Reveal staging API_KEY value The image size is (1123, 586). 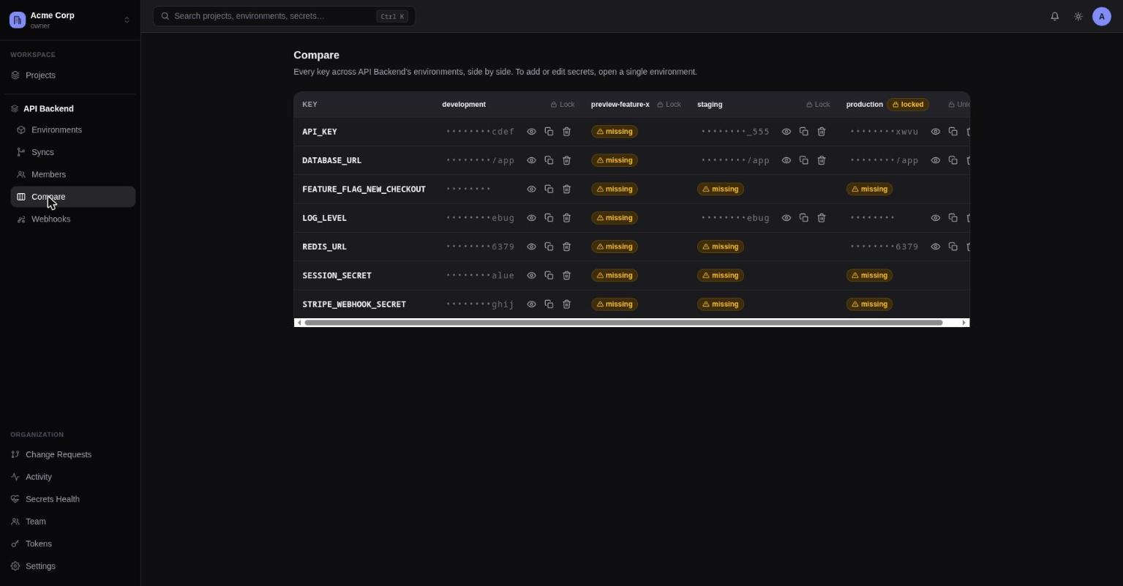click(786, 132)
